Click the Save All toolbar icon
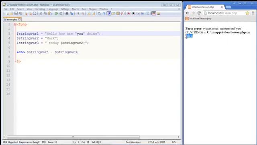Viewport: 257px width, 145px height. coord(20,13)
